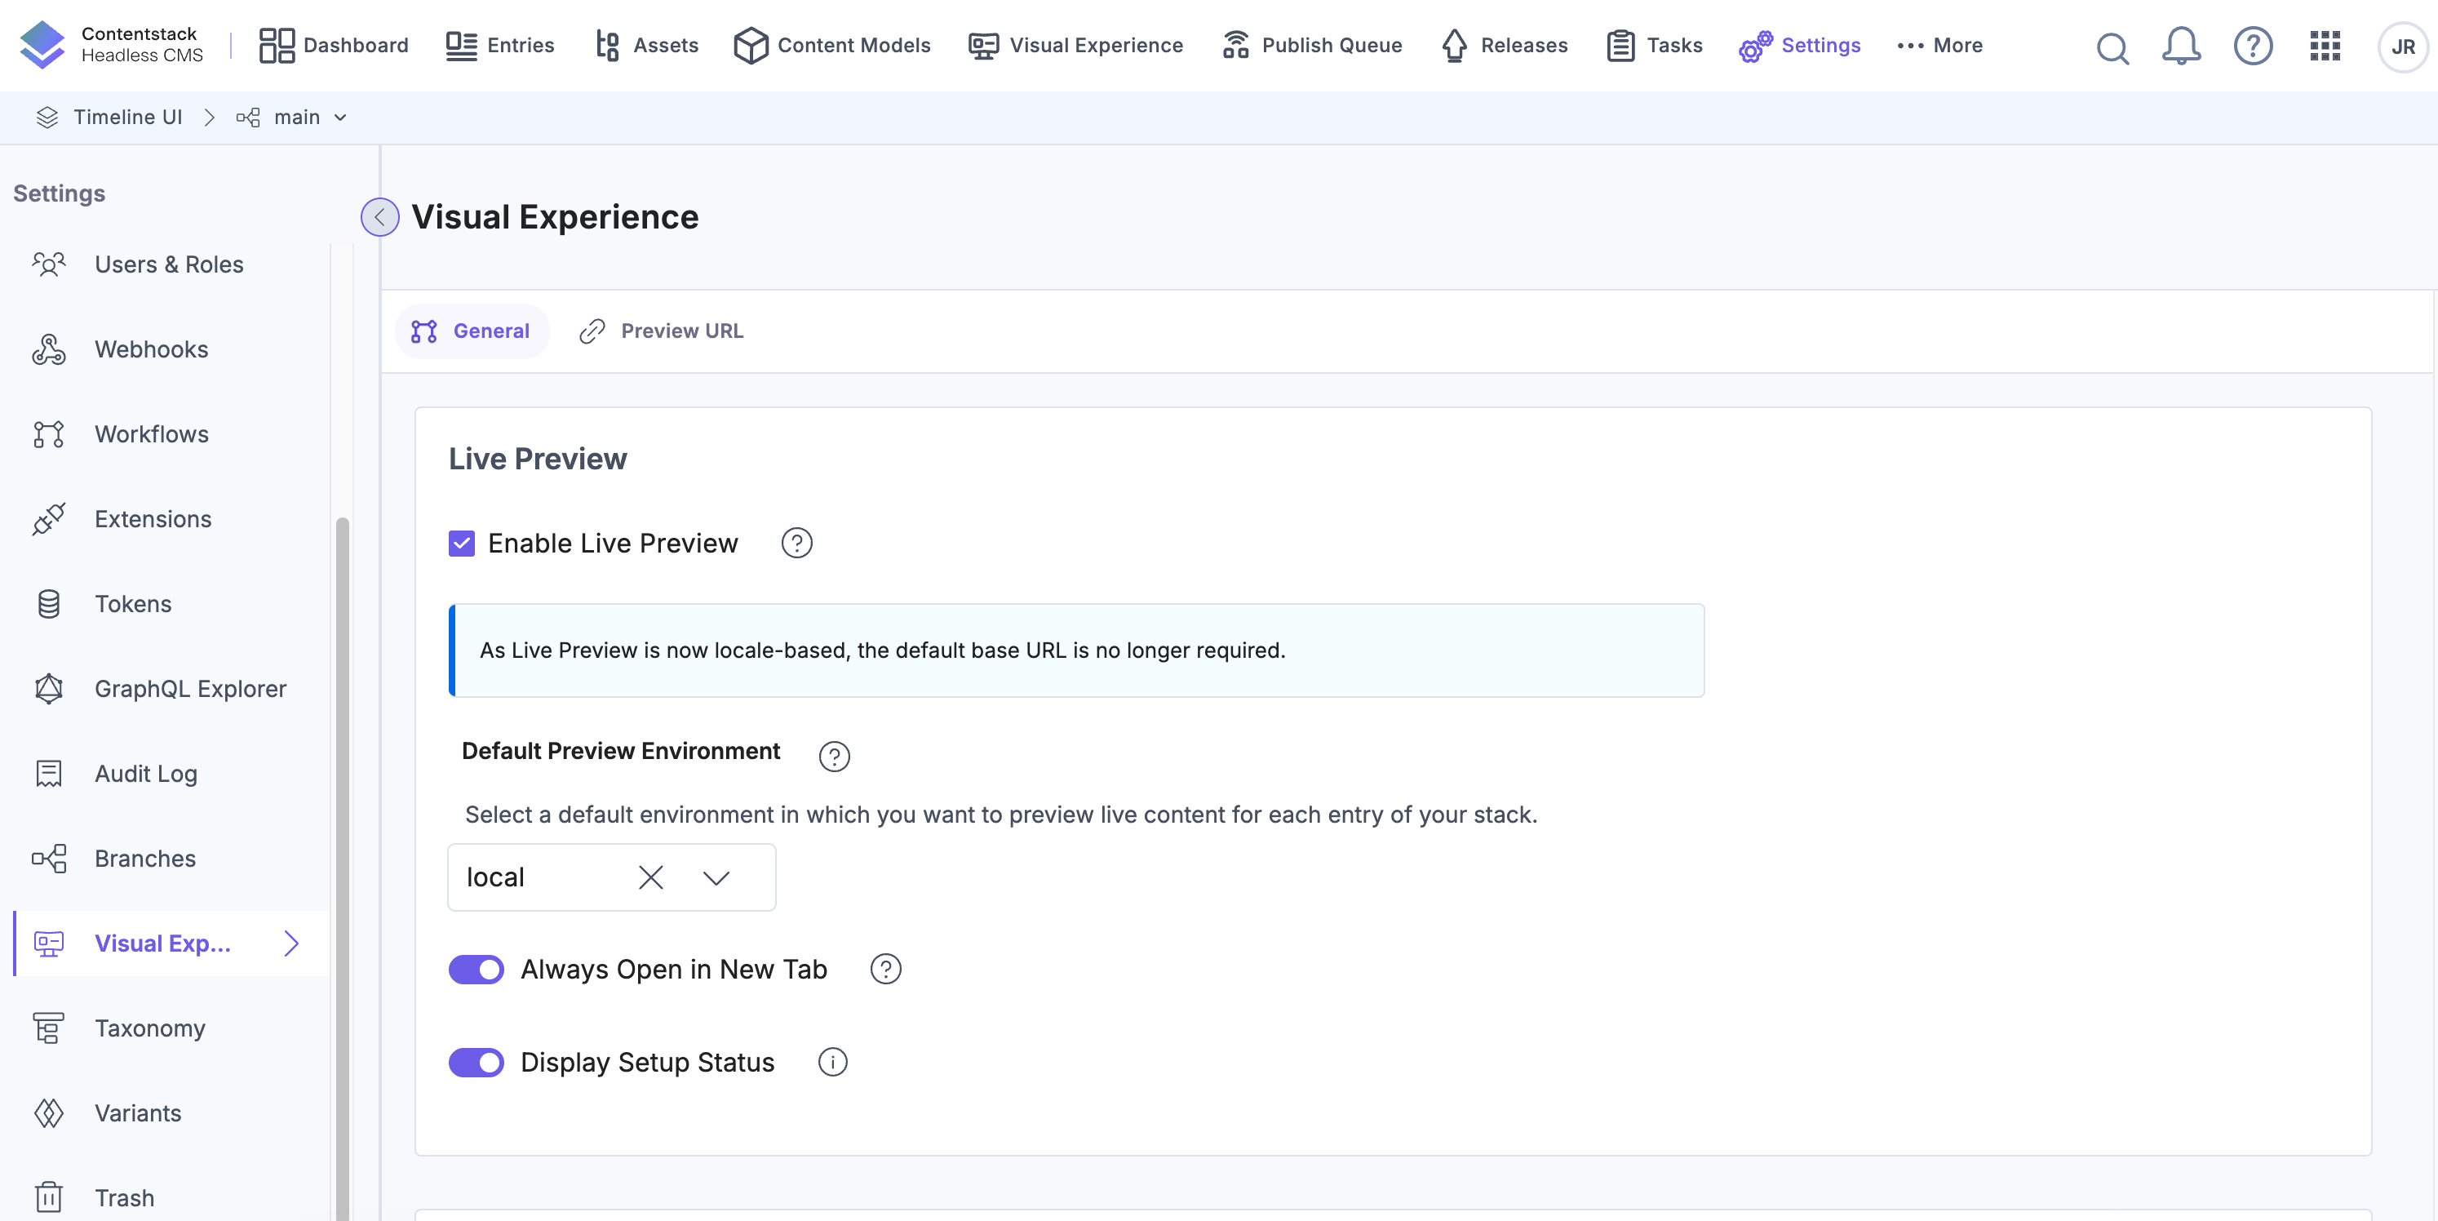Uncheck Enable Live Preview checkbox
This screenshot has width=2438, height=1221.
pos(461,544)
